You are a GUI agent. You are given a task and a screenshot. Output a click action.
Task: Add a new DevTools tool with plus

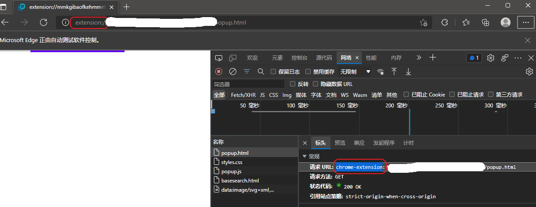pyautogui.click(x=433, y=57)
